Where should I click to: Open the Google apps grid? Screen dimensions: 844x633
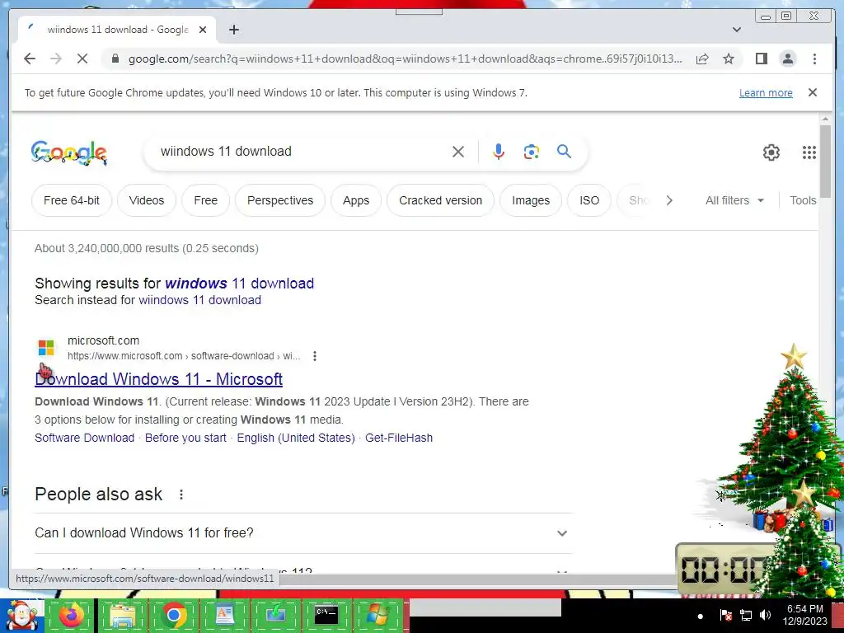click(x=809, y=152)
